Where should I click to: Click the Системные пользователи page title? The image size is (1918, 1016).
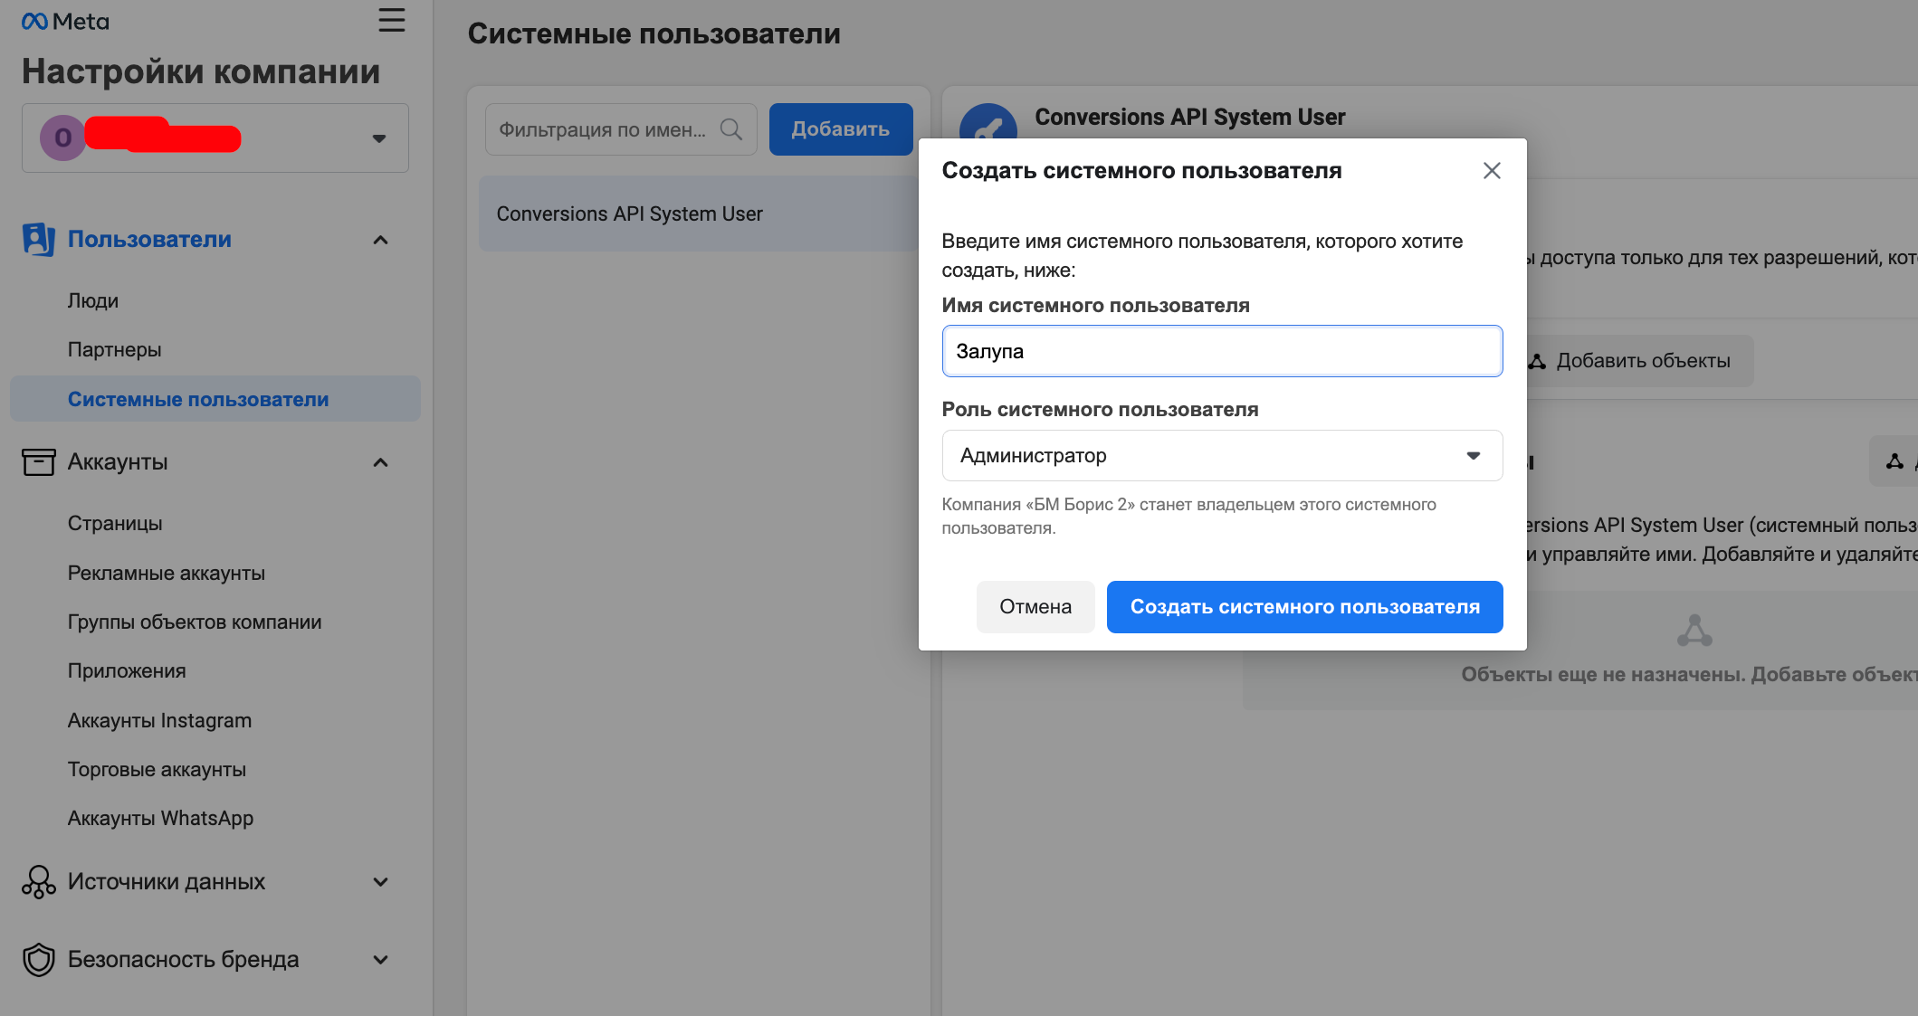pyautogui.click(x=654, y=33)
